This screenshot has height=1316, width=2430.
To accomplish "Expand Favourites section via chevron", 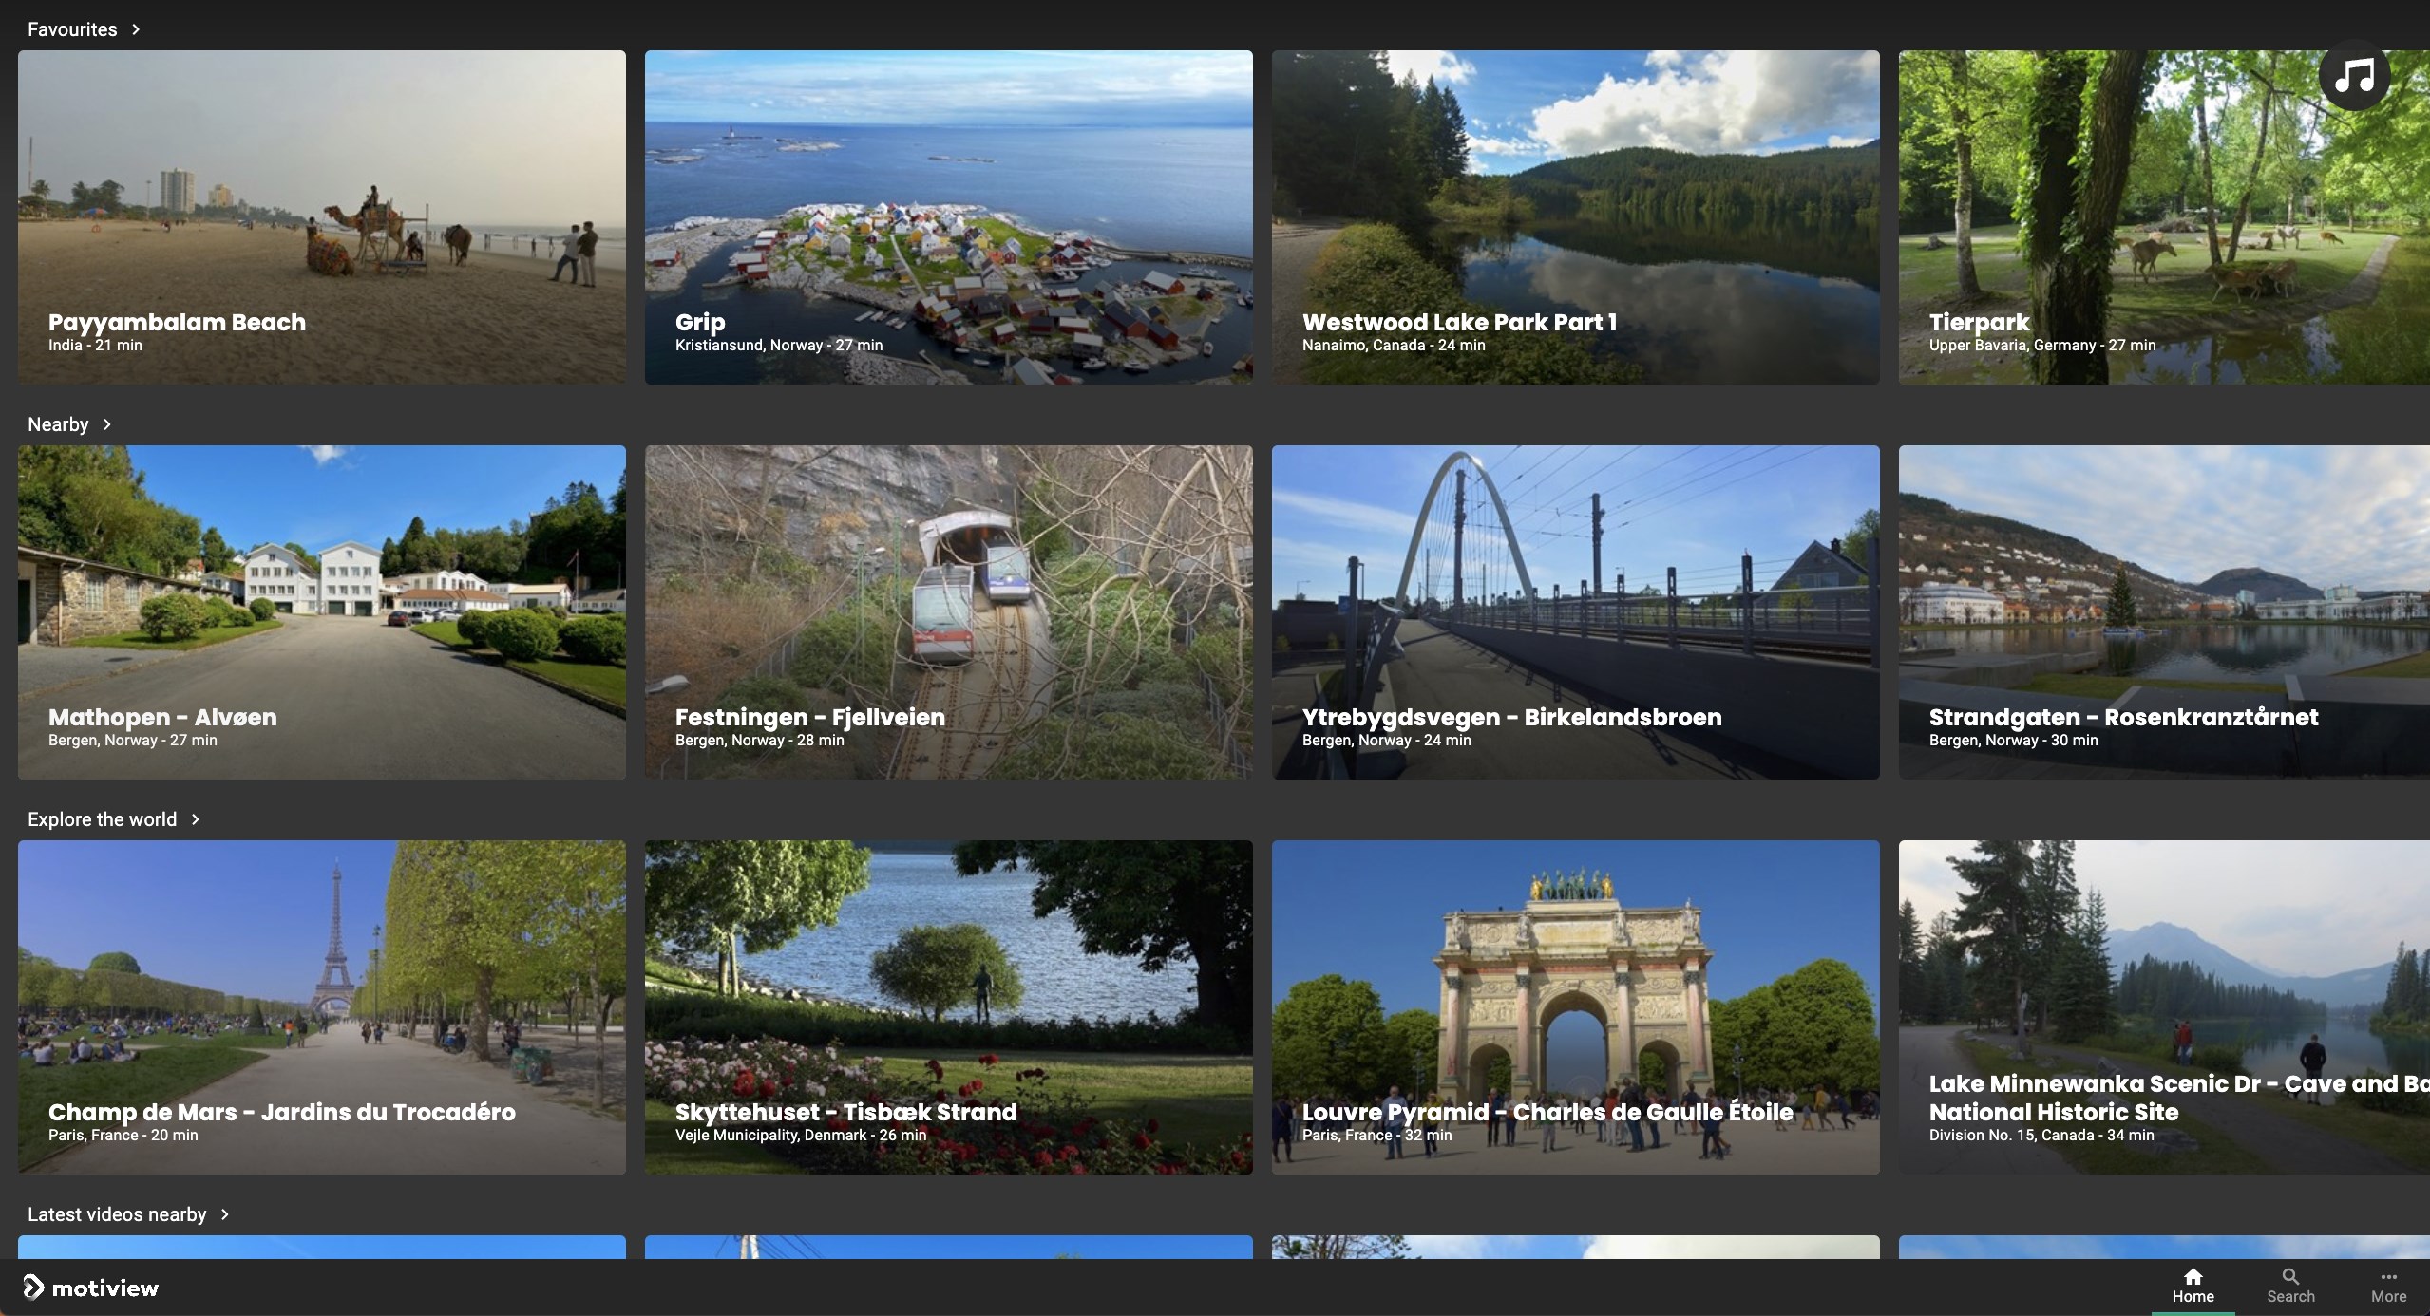I will point(136,29).
